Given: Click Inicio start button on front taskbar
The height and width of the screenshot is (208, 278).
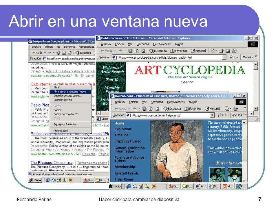Looking at the screenshot, I should tap(115, 186).
